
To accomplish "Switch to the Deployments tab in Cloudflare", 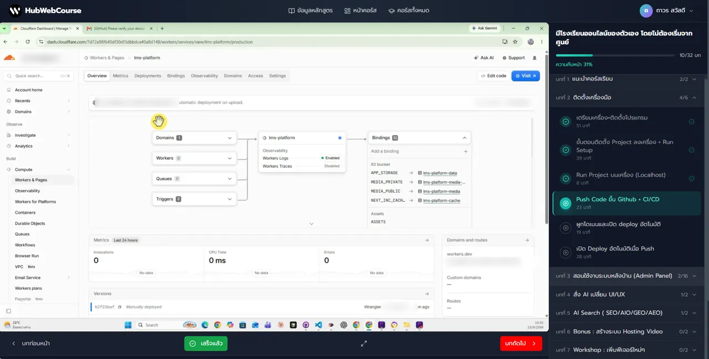I will pyautogui.click(x=147, y=76).
